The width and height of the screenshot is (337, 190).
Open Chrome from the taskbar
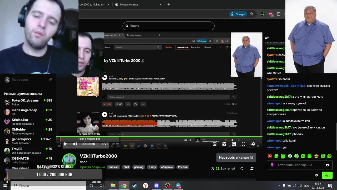tap(124, 186)
